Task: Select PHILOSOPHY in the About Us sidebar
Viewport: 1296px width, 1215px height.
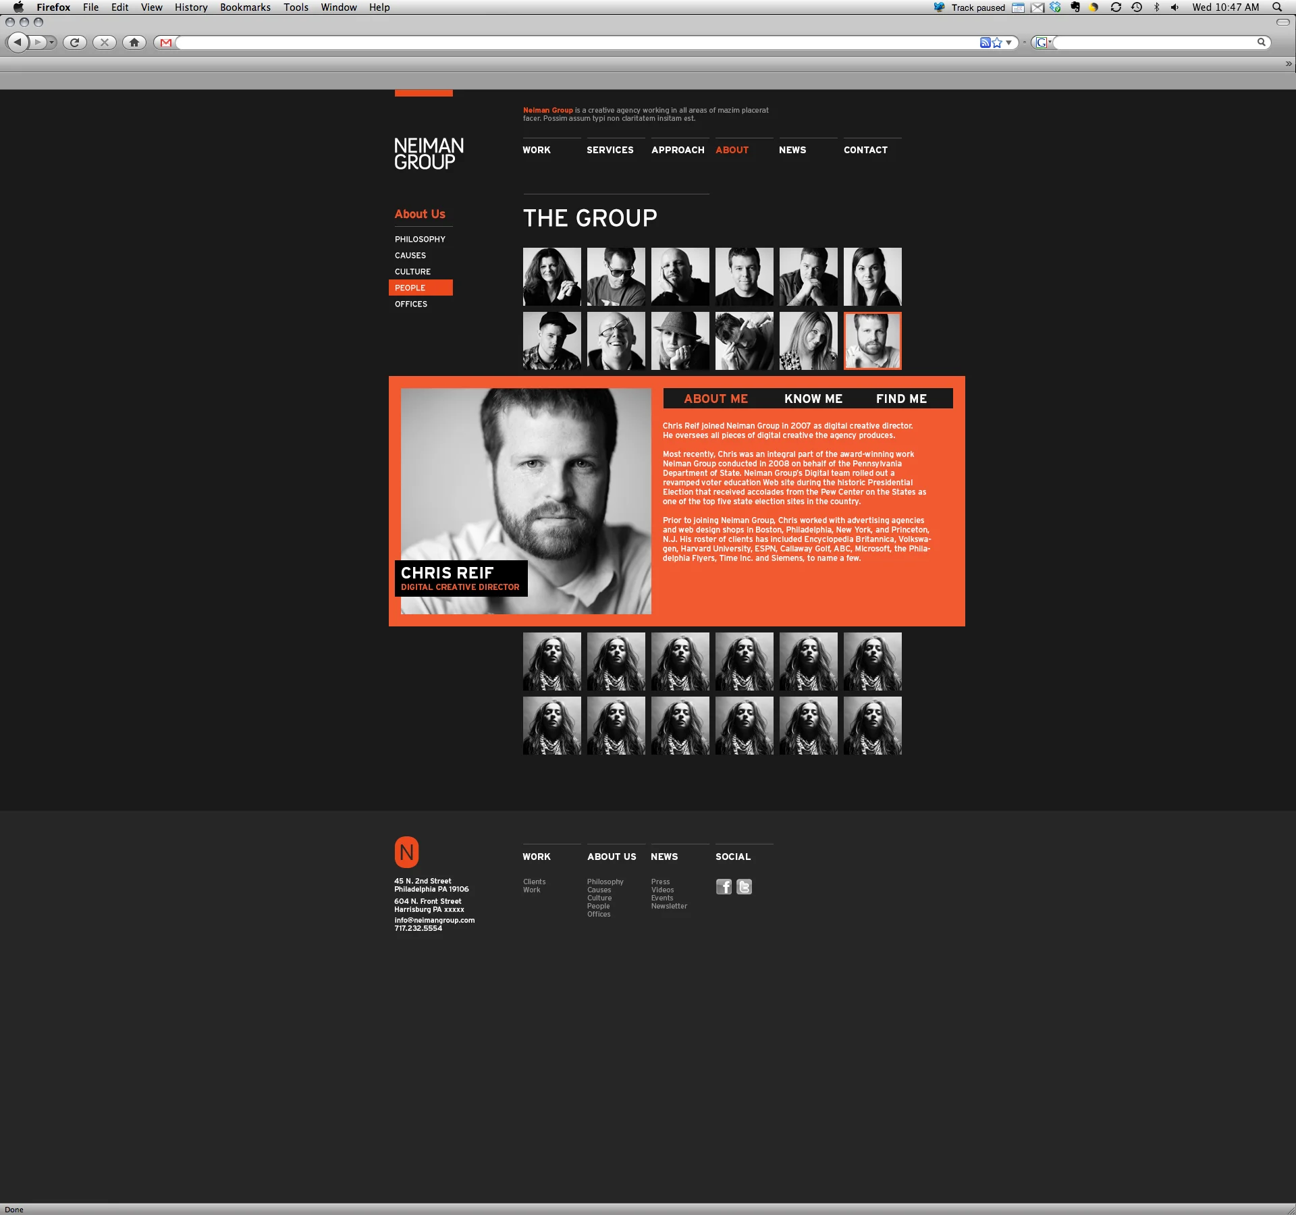Action: [420, 239]
